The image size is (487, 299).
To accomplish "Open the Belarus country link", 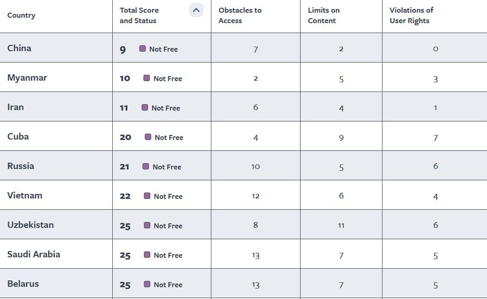I will (x=23, y=284).
